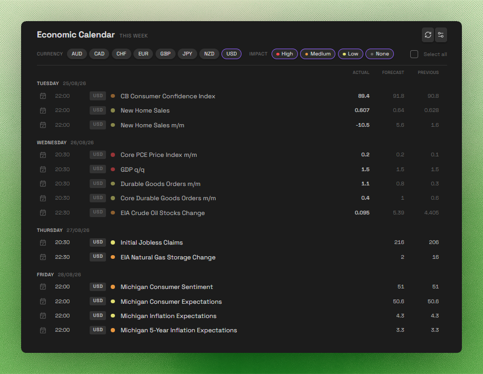Screen dimensions: 483x374
Task: Click the Select all label
Action: click(435, 54)
